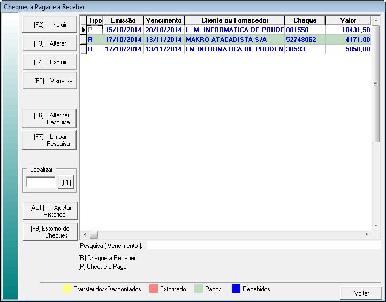Click the yellow Transferidos/Descontados color swatch
Viewport: 386px width, 302px height.
click(67, 289)
